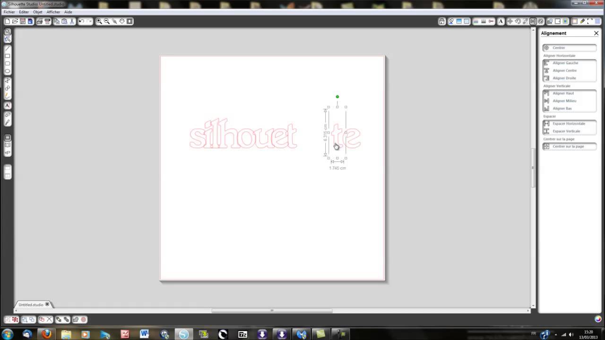
Task: Click the Paste icon
Action: click(x=64, y=21)
